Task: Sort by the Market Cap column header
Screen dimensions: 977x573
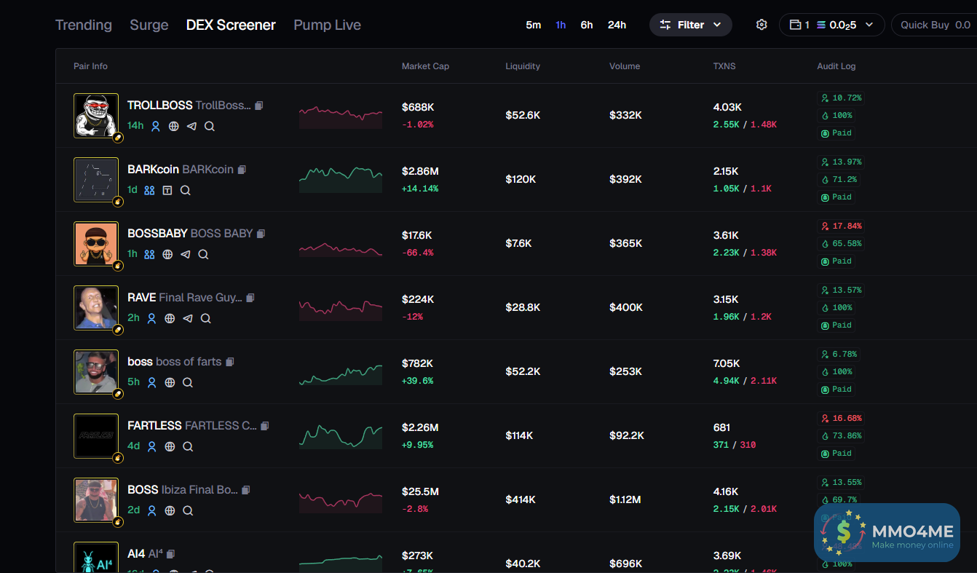Action: pyautogui.click(x=425, y=66)
